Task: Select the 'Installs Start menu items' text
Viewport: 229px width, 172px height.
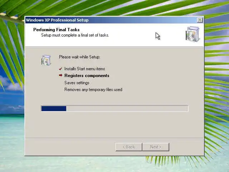Action: (85, 69)
